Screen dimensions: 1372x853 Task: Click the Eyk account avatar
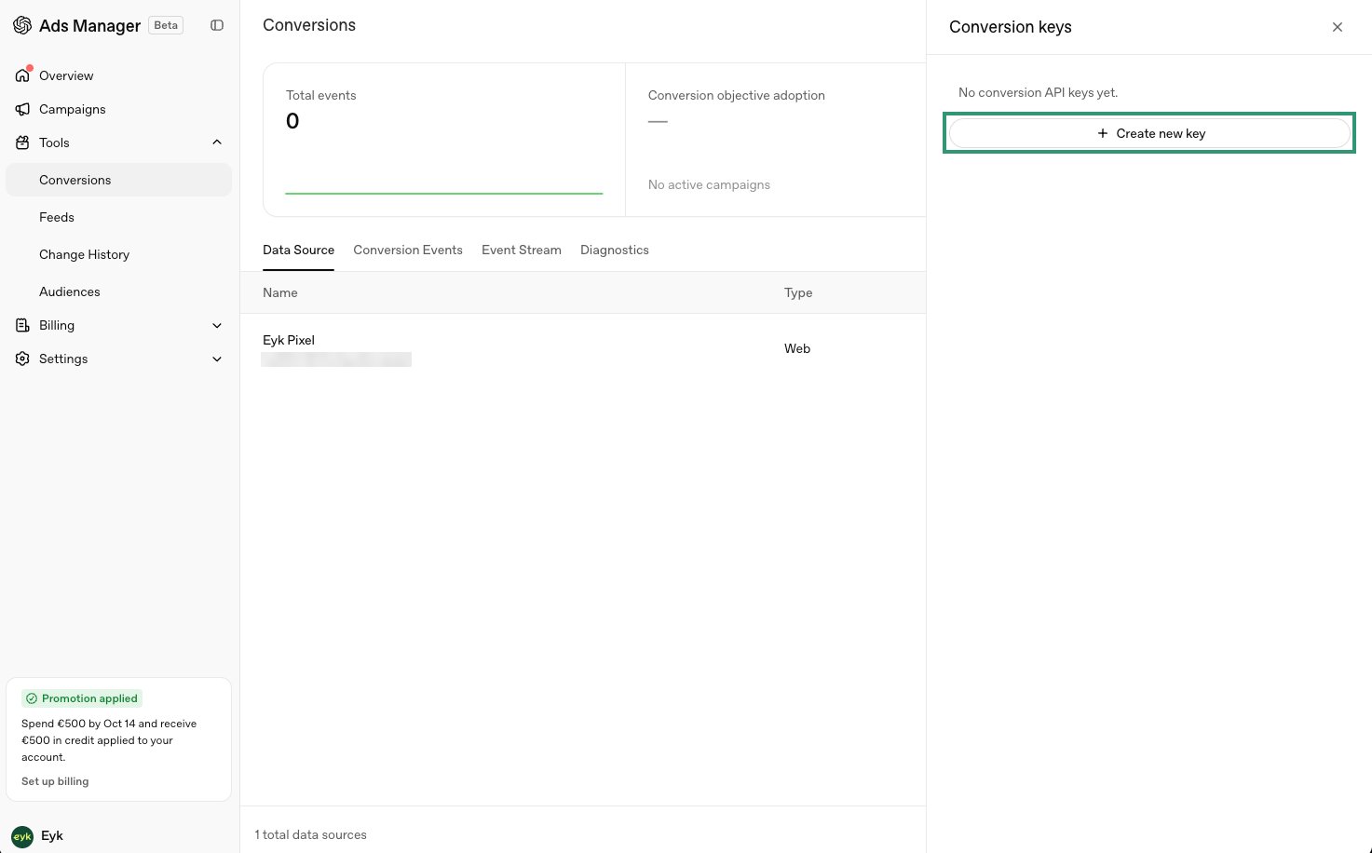[x=22, y=835]
